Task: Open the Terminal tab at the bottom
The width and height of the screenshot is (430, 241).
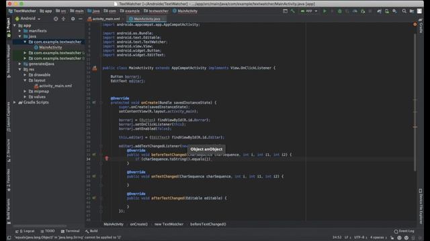Action: [70, 231]
